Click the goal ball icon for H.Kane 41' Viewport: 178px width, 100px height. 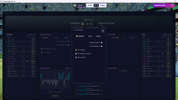click(102, 46)
